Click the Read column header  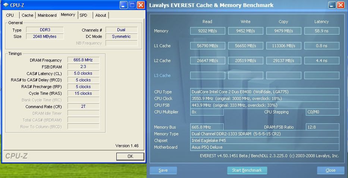207,22
